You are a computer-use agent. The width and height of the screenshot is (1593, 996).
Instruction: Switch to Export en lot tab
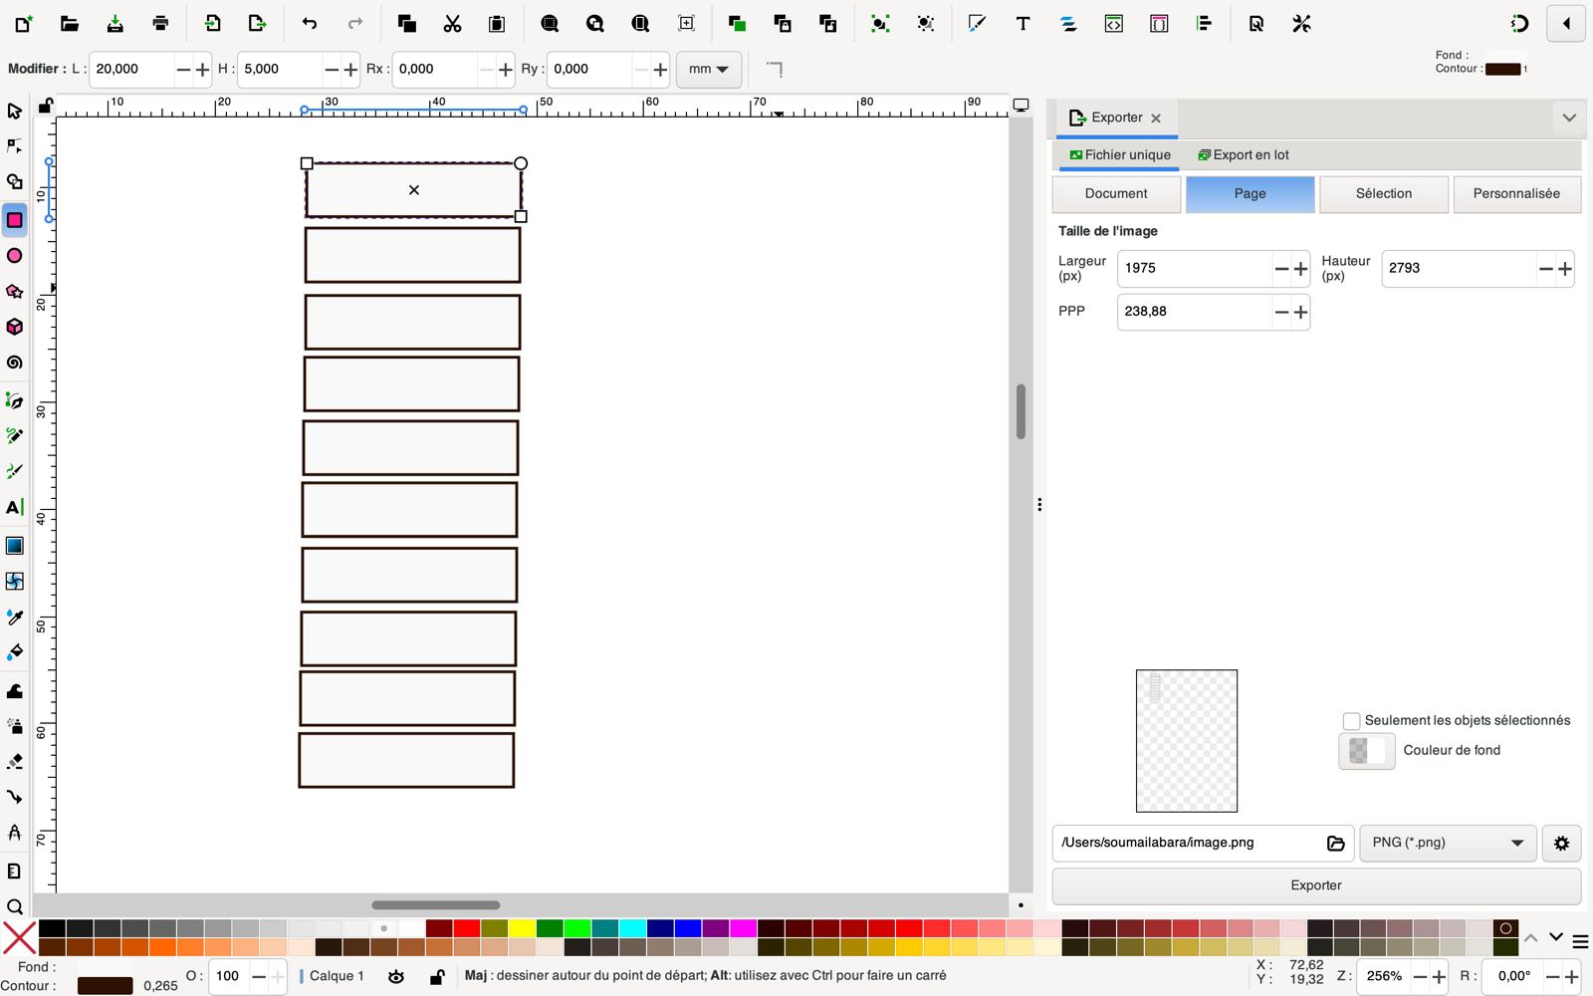click(1244, 155)
